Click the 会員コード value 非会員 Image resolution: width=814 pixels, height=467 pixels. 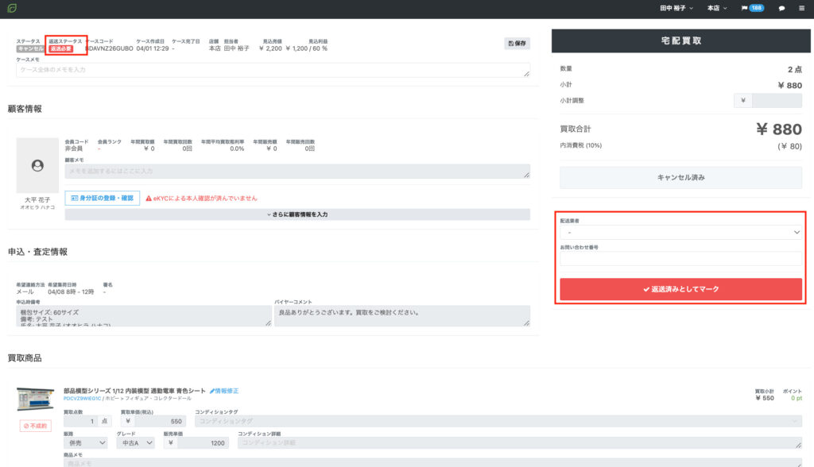coord(73,149)
